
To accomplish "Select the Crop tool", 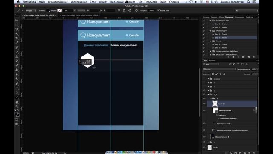I will 17,38.
